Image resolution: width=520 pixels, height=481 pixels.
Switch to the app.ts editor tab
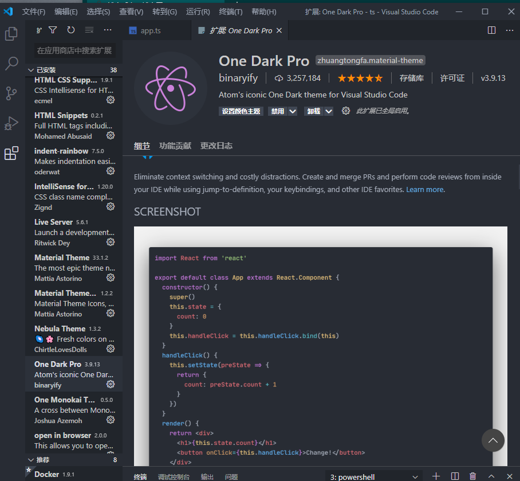point(157,30)
